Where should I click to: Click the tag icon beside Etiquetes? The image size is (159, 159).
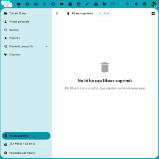[x=6, y=54]
